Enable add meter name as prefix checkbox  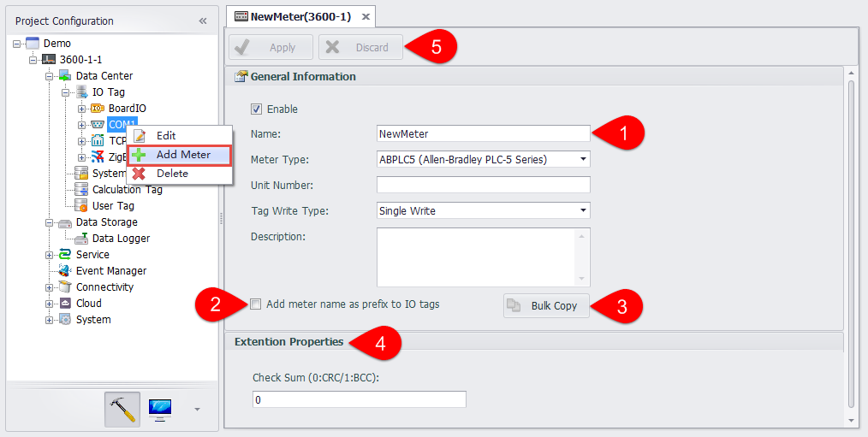point(256,304)
